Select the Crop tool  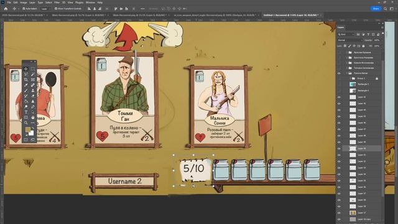pos(25,80)
